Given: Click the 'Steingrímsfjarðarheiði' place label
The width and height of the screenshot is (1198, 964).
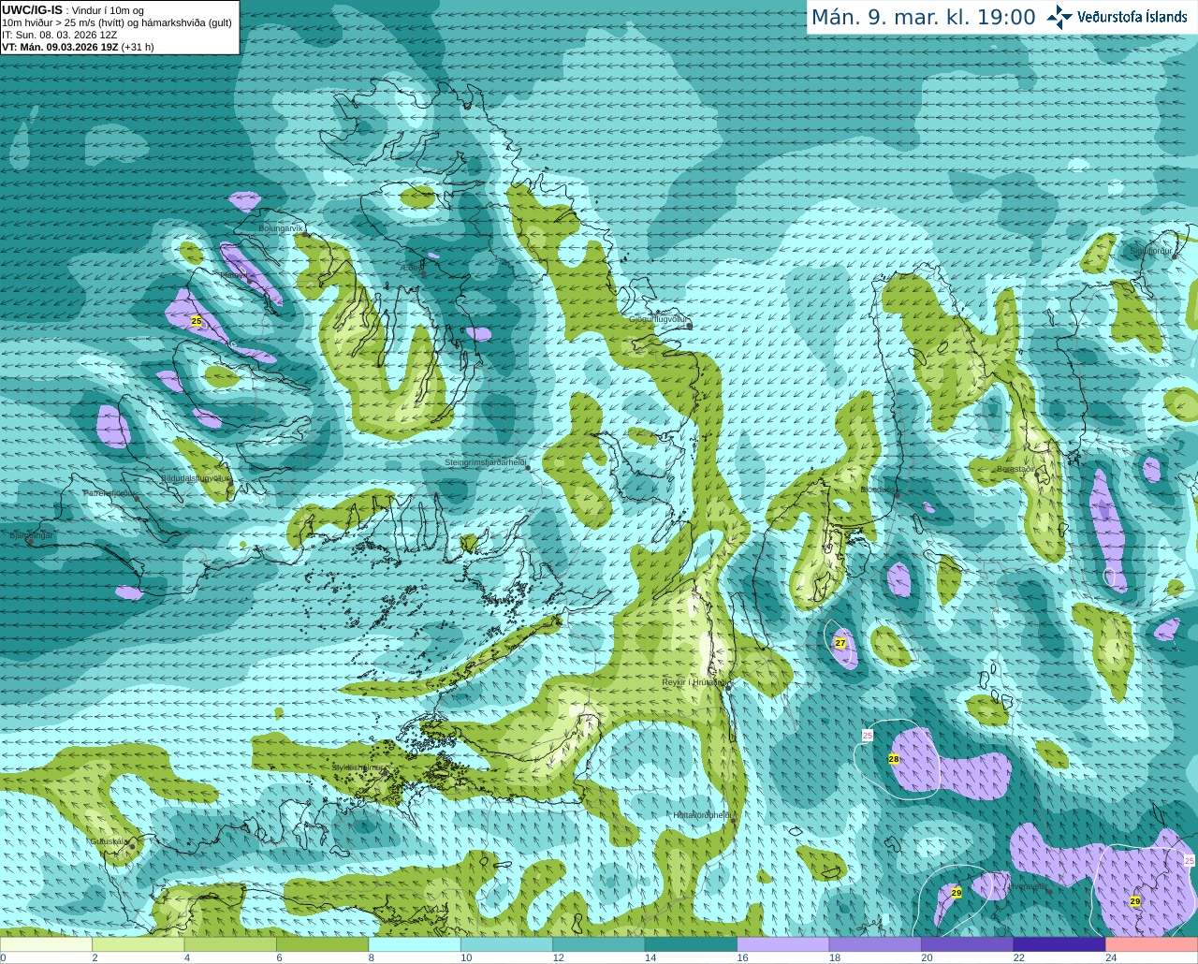Looking at the screenshot, I should [x=485, y=462].
